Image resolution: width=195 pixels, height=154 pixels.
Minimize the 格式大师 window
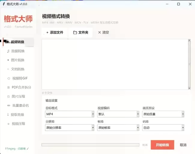(x=167, y=4)
